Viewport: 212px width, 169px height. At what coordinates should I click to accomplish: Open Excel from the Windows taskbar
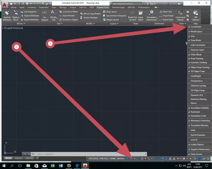click(52, 166)
